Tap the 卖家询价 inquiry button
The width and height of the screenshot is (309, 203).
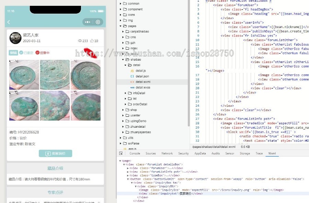55,153
